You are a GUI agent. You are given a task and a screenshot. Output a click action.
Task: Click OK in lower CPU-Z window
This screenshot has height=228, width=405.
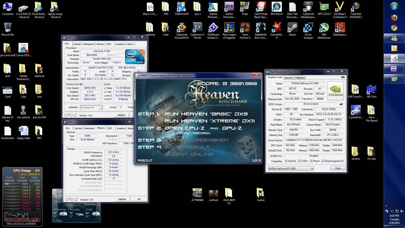(139, 199)
